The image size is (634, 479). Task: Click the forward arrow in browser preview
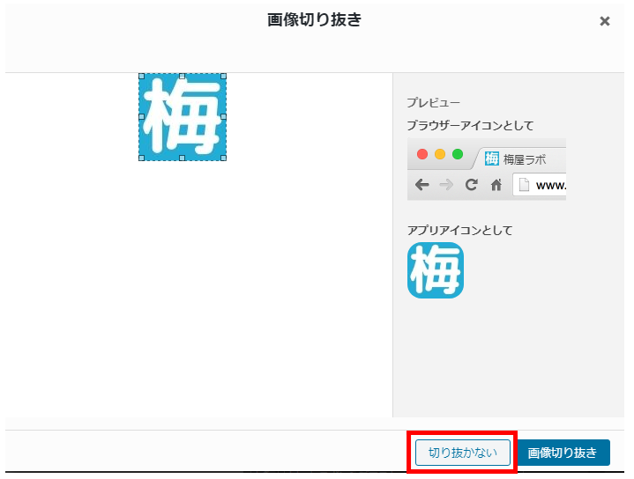pyautogui.click(x=446, y=185)
